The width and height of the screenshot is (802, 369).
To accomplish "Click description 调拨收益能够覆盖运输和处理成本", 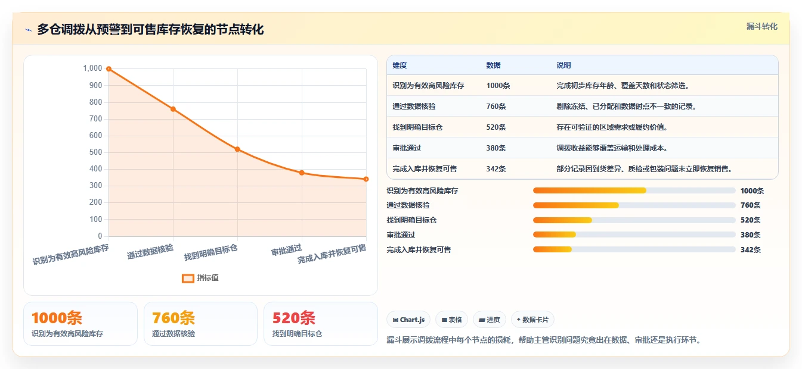I will [612, 148].
